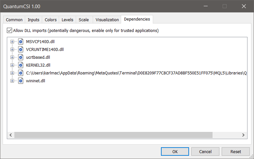Go to the Colors tab
This screenshot has width=254, height=159.
51,20
